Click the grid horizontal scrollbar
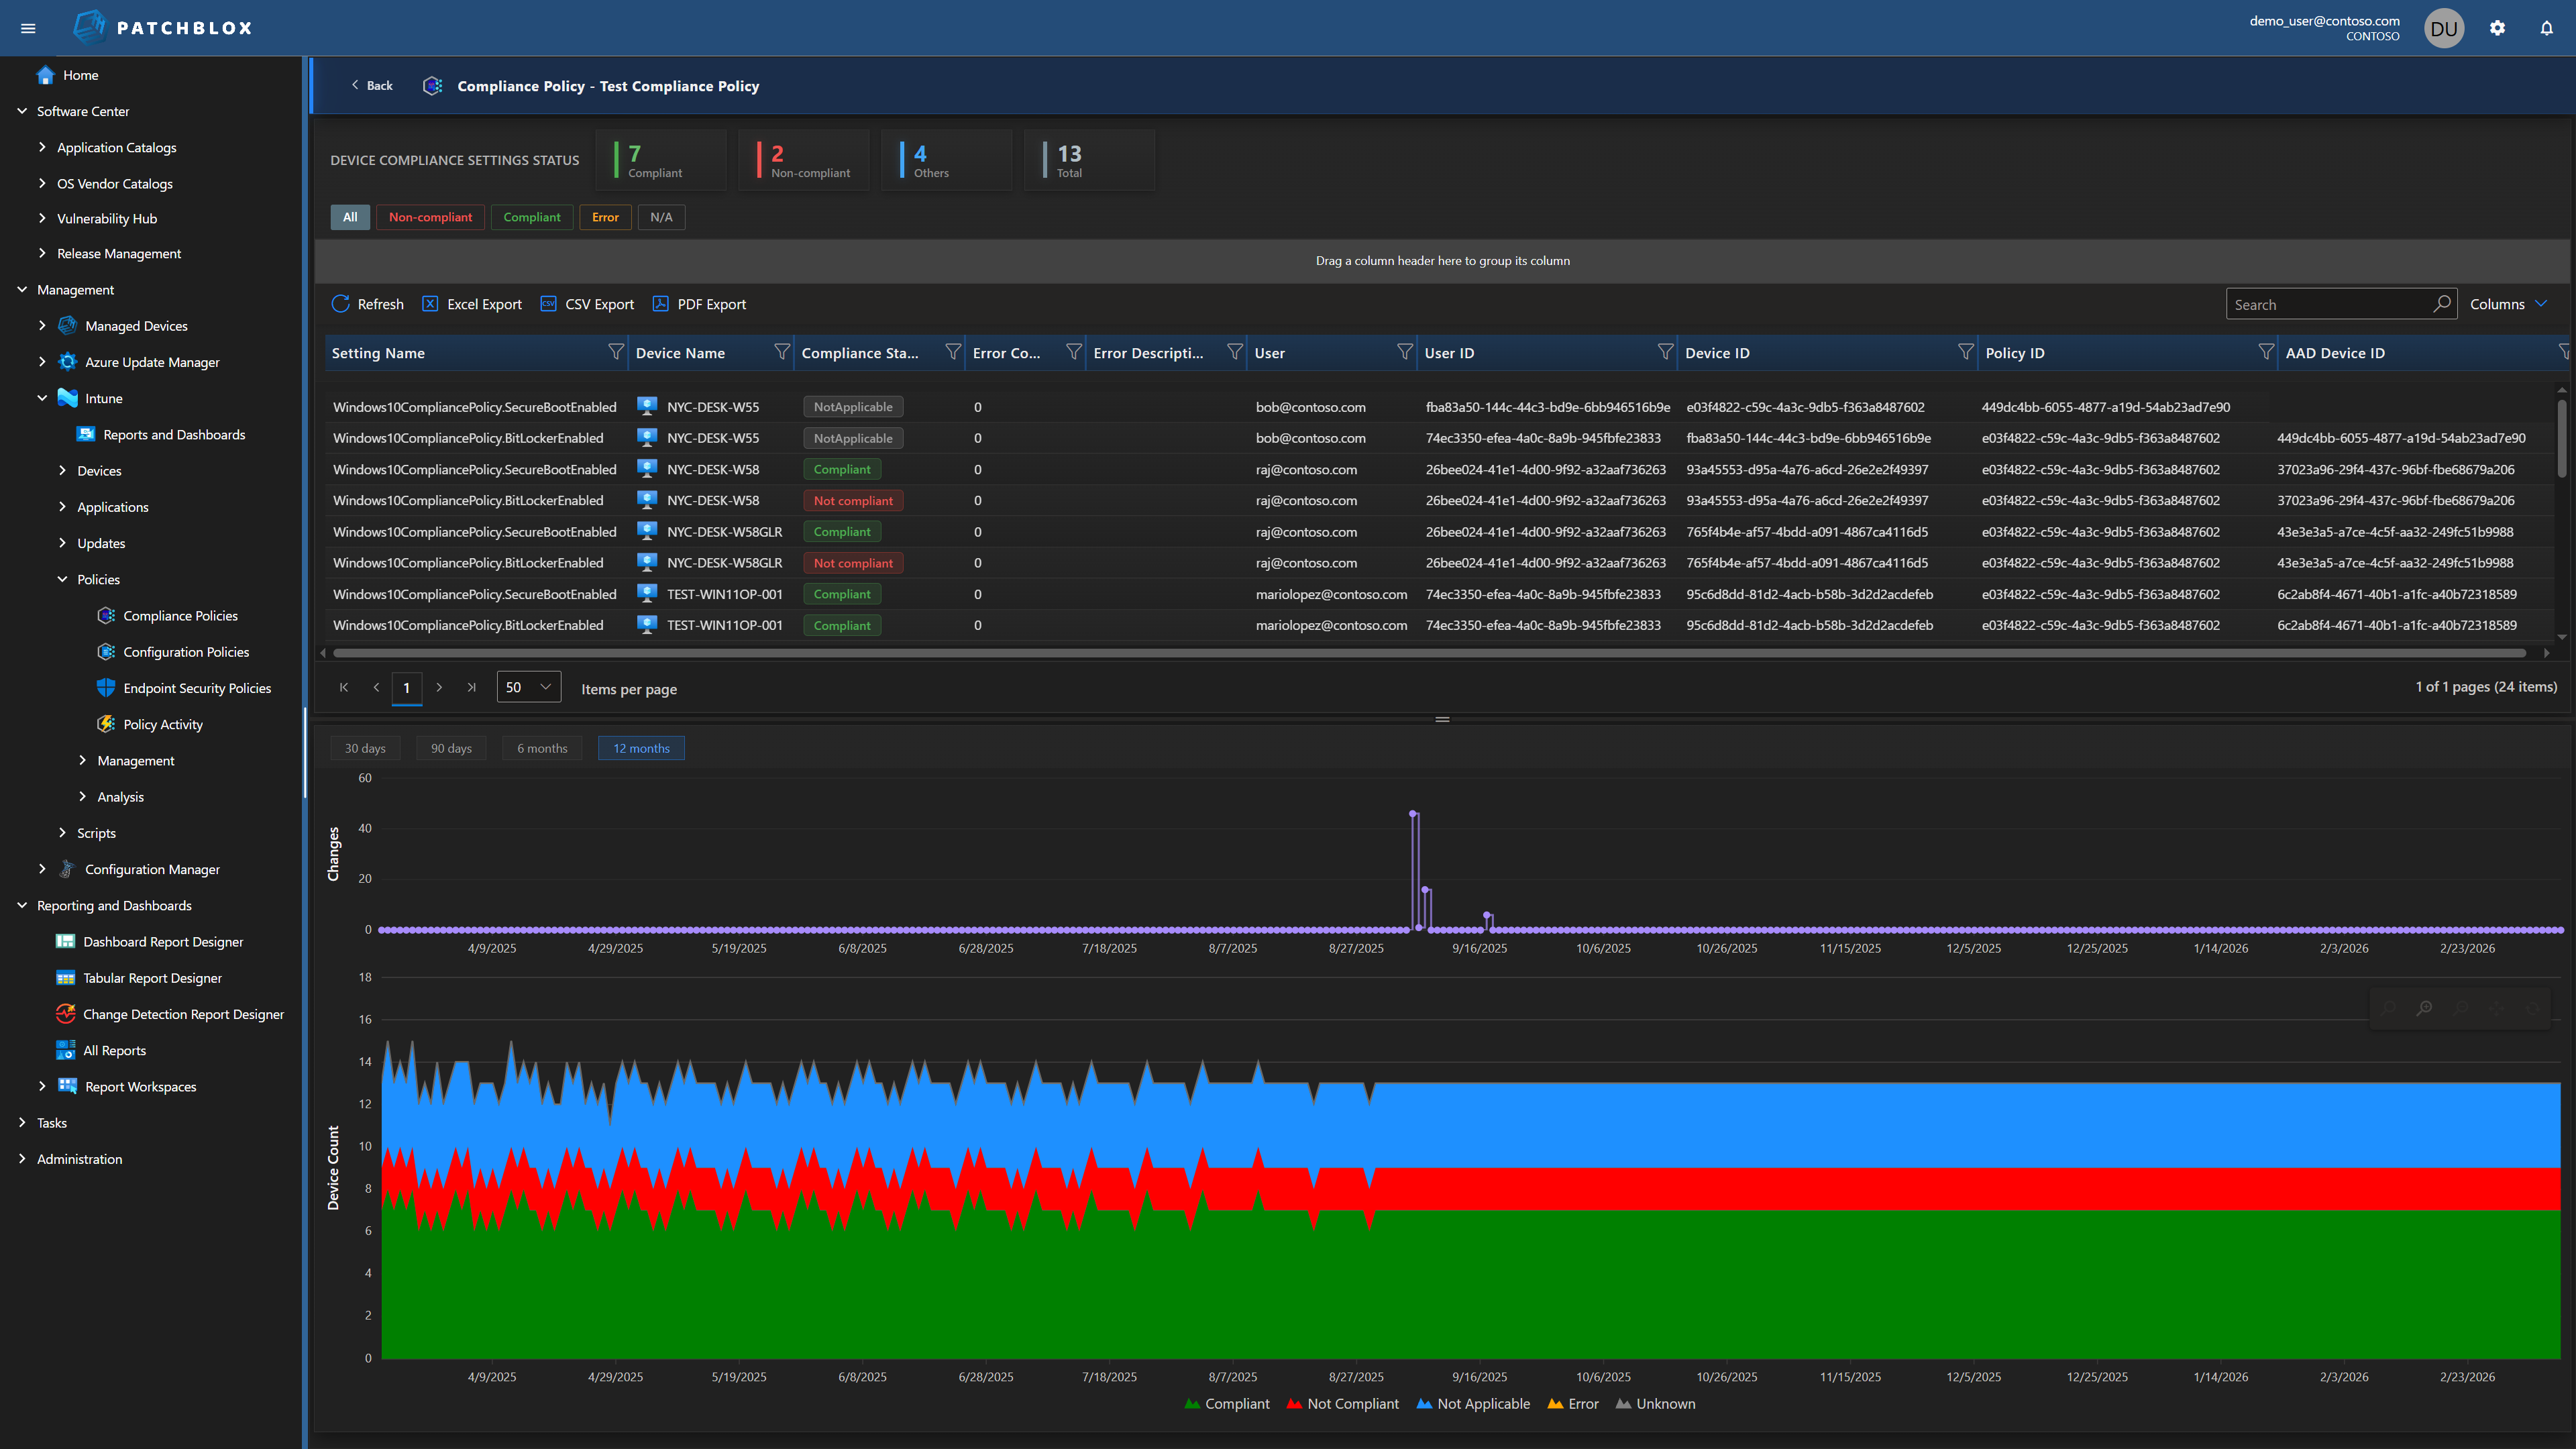Image resolution: width=2576 pixels, height=1449 pixels. 1430,653
